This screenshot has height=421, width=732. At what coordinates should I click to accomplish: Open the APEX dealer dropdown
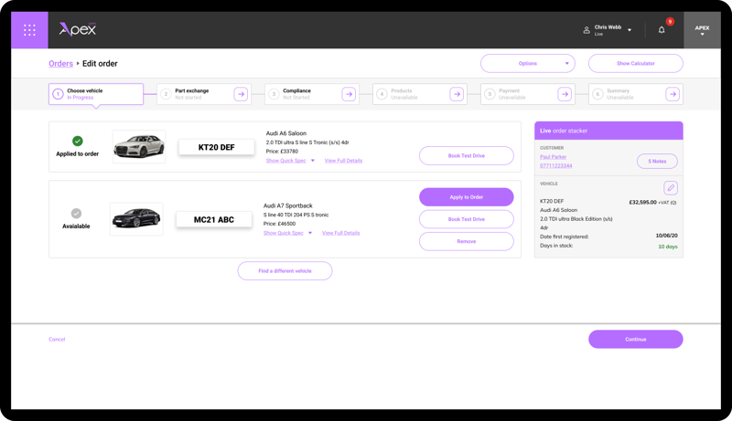tap(702, 30)
